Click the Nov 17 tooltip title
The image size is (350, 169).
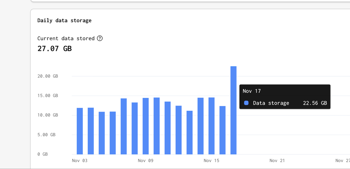252,91
